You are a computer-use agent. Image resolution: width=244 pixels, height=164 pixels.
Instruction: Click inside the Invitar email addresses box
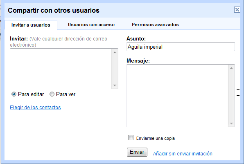(61, 69)
